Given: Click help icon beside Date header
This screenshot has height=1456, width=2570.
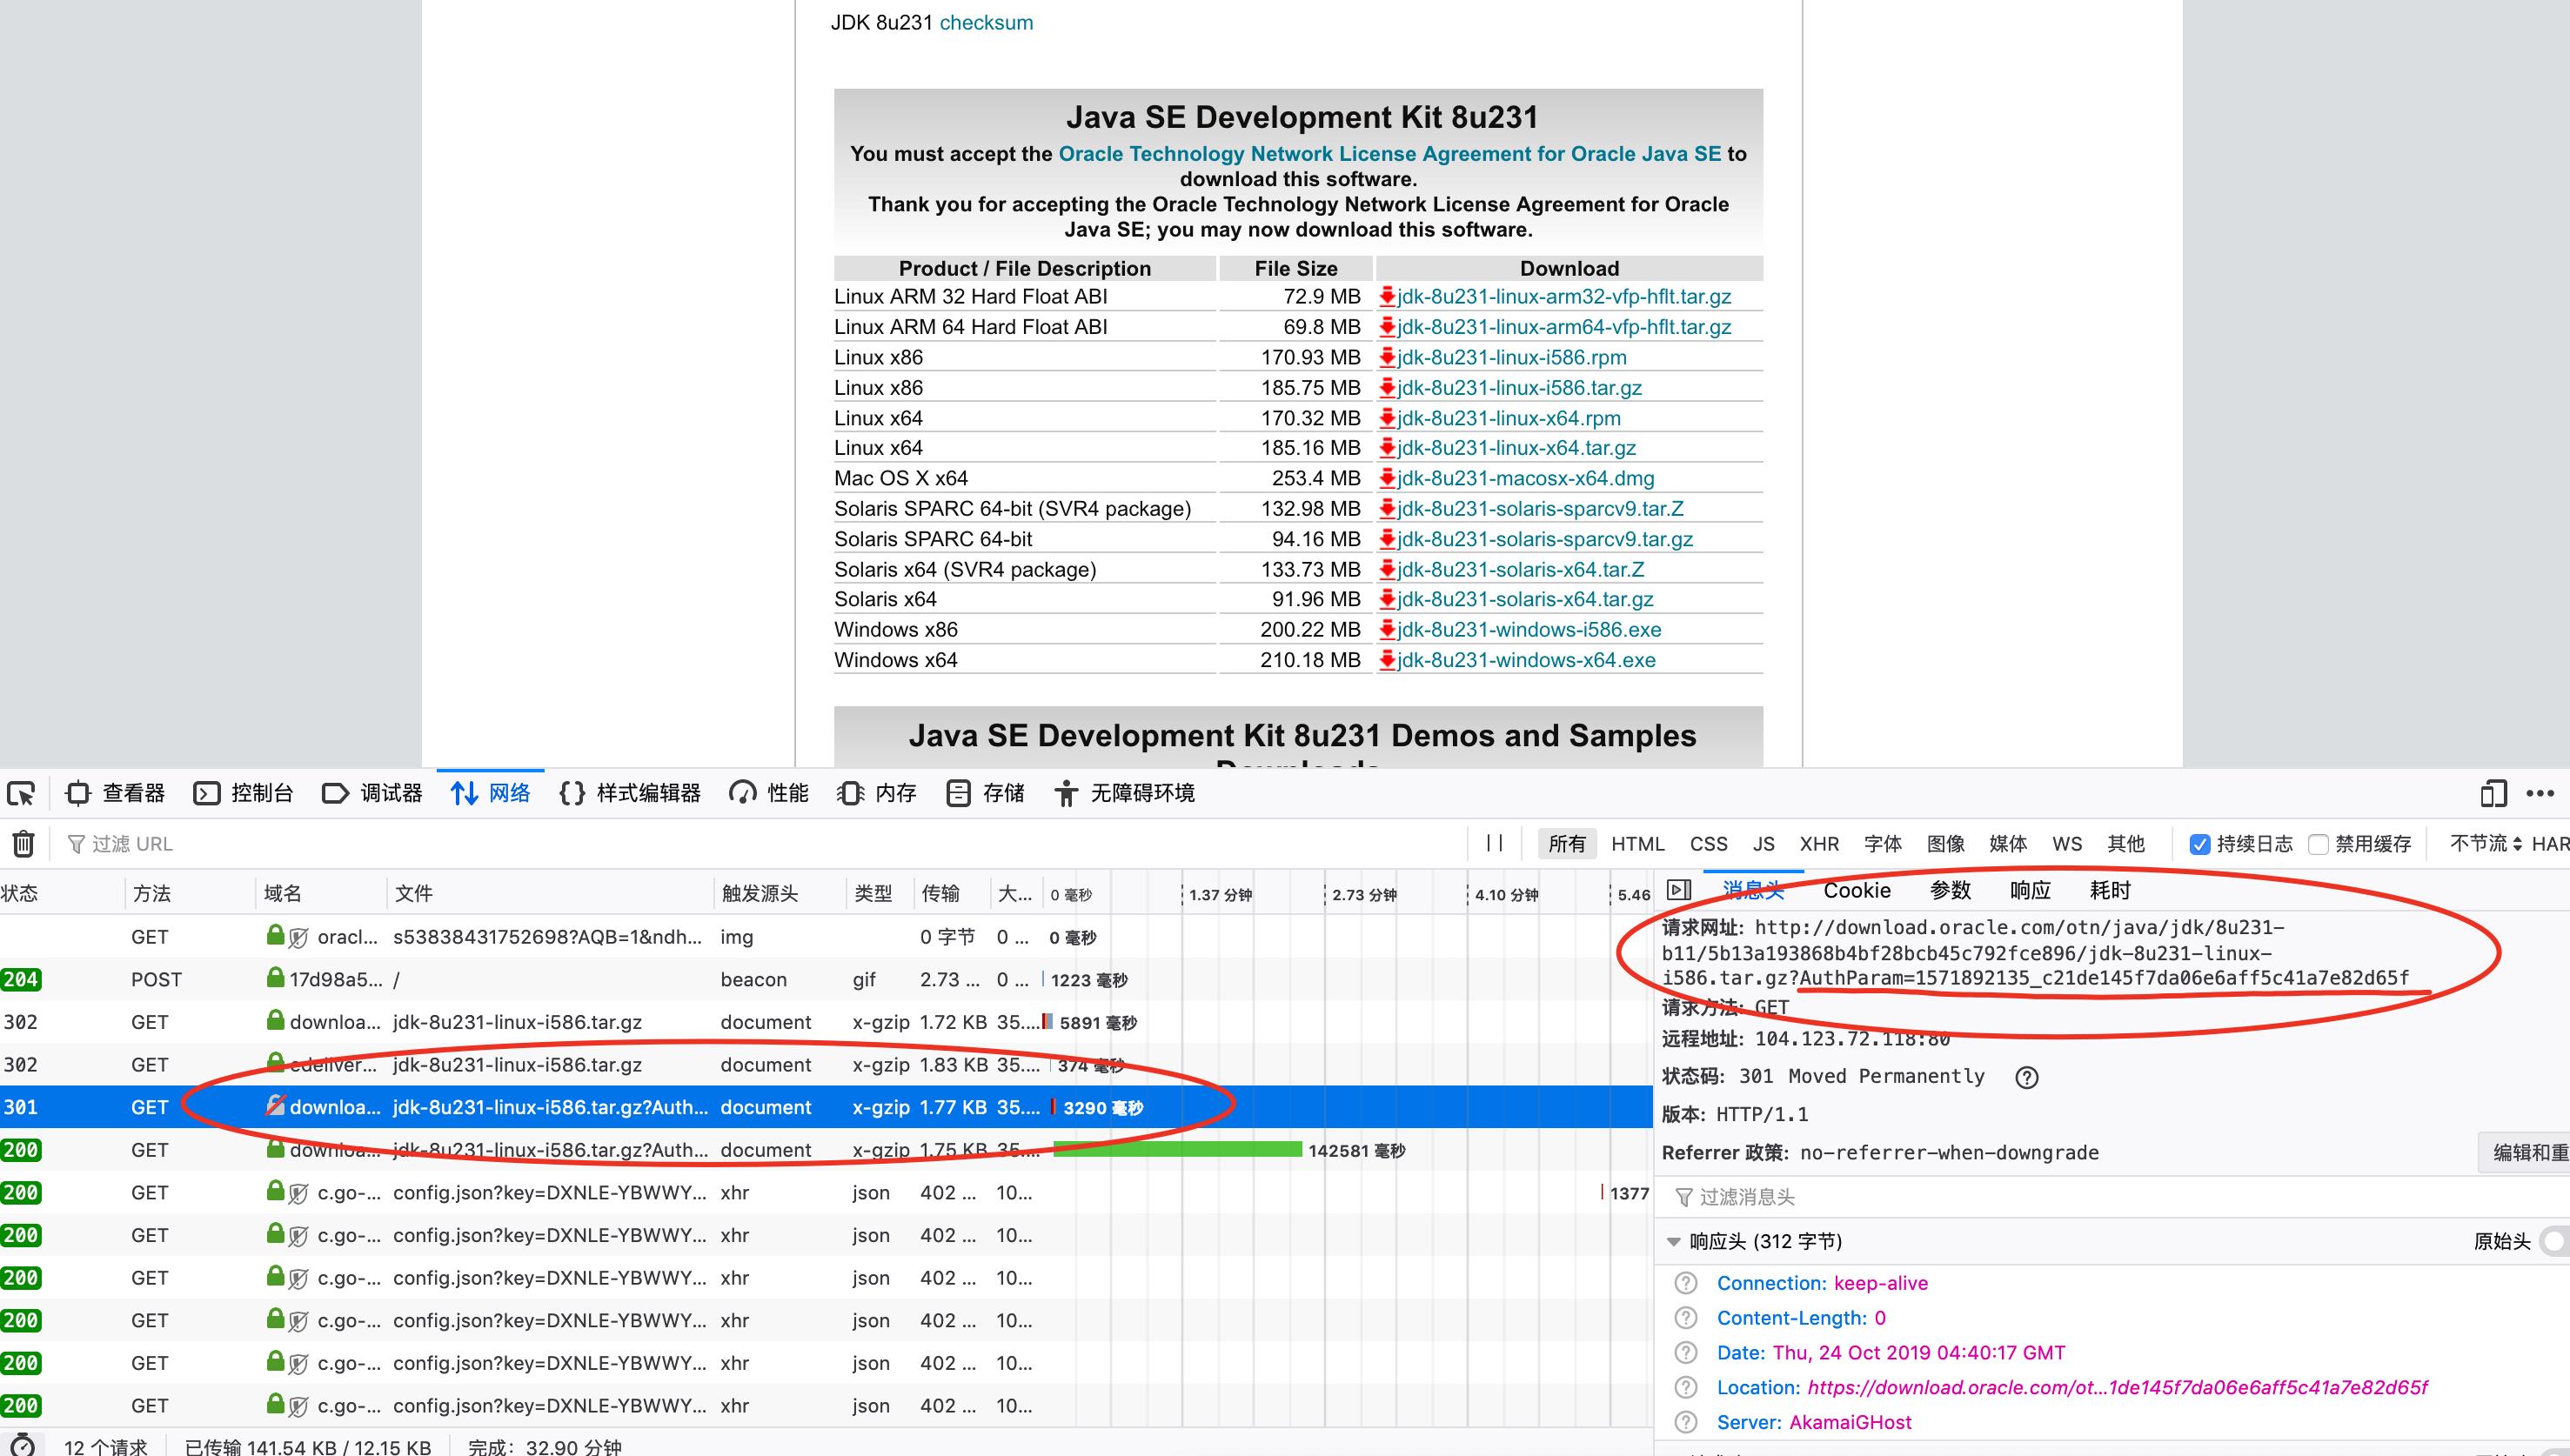Looking at the screenshot, I should pos(1686,1353).
